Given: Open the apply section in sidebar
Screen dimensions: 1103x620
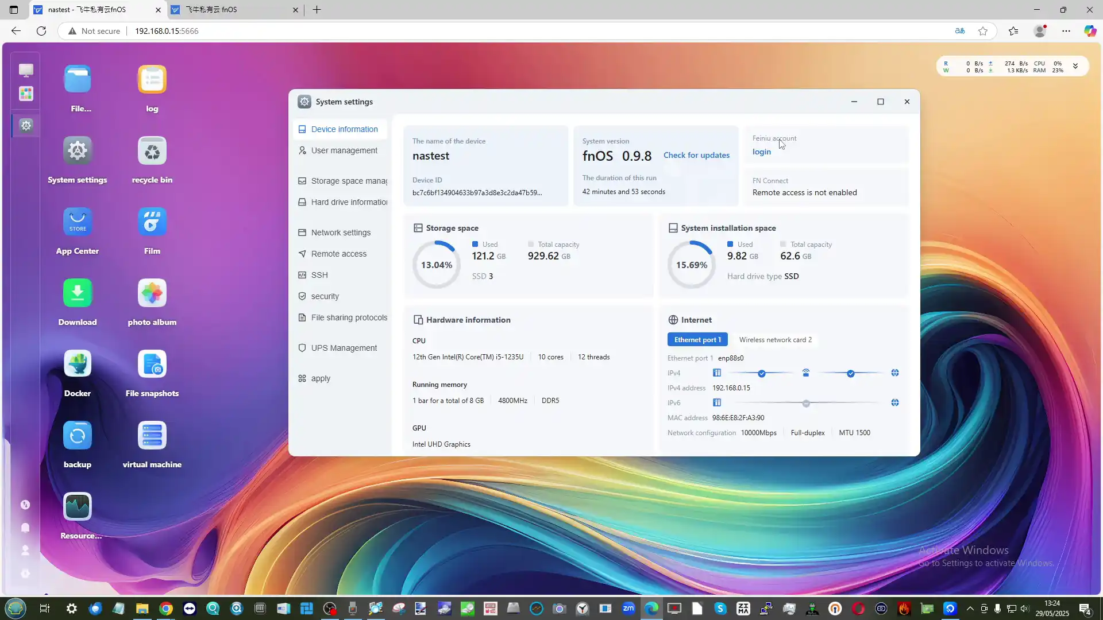Looking at the screenshot, I should [340, 378].
